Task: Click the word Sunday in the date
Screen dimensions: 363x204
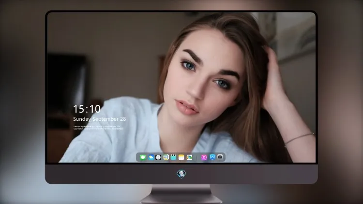Action: 82,119
